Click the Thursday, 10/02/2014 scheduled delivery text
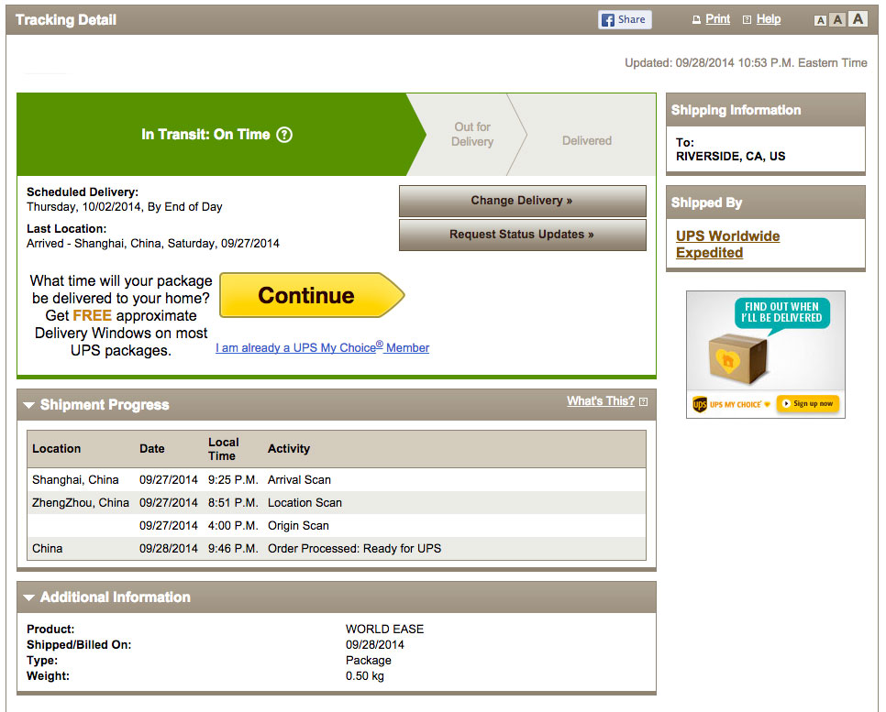The height and width of the screenshot is (712, 886). (125, 207)
